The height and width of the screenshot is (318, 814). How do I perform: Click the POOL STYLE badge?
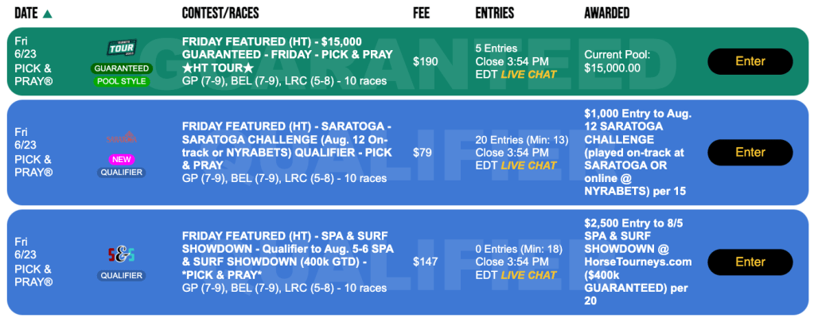coord(122,81)
